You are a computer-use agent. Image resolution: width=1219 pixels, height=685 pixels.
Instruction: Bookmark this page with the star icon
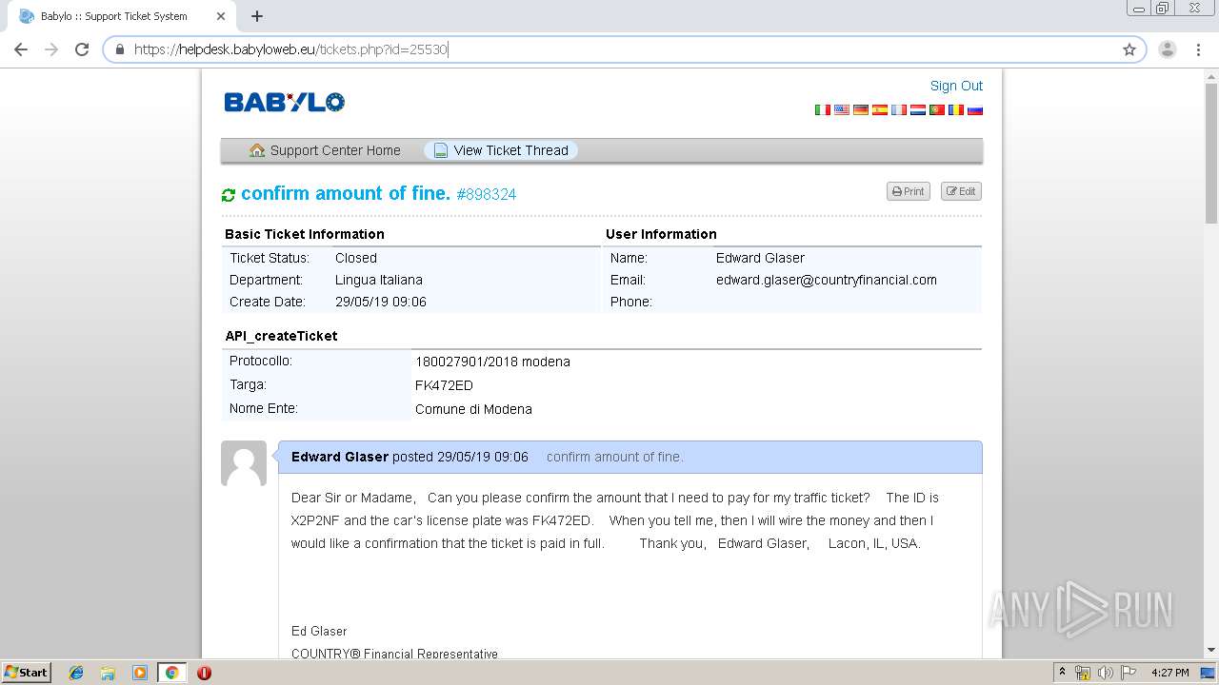pyautogui.click(x=1129, y=49)
